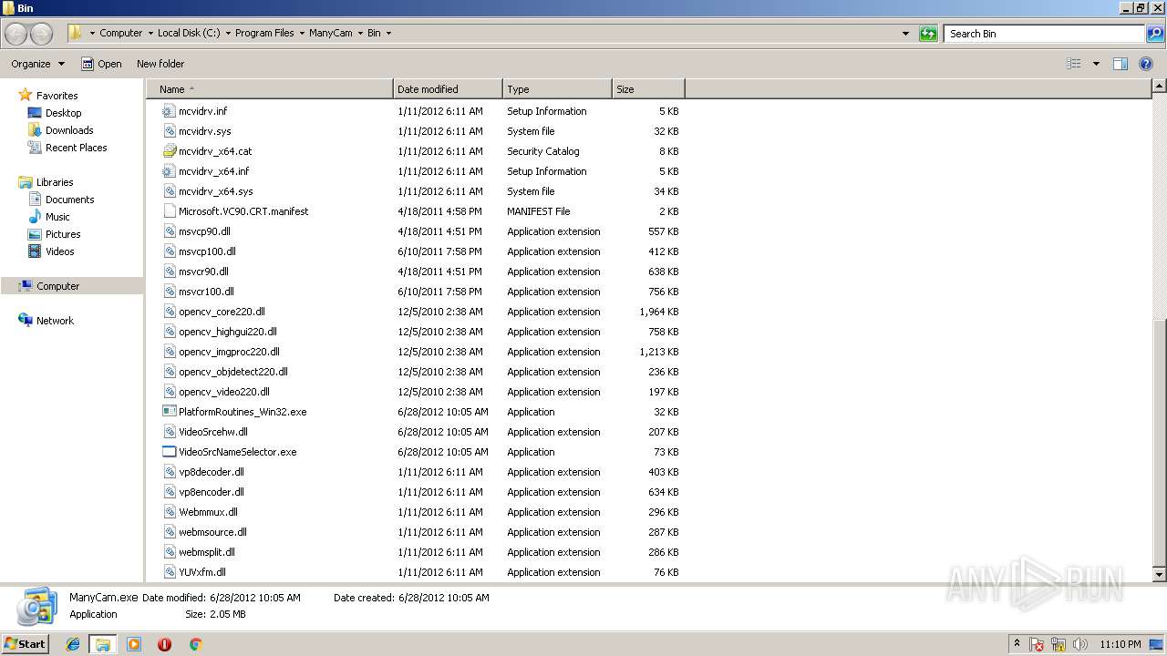Sort files by Size column header
This screenshot has width=1167, height=656.
tap(648, 89)
